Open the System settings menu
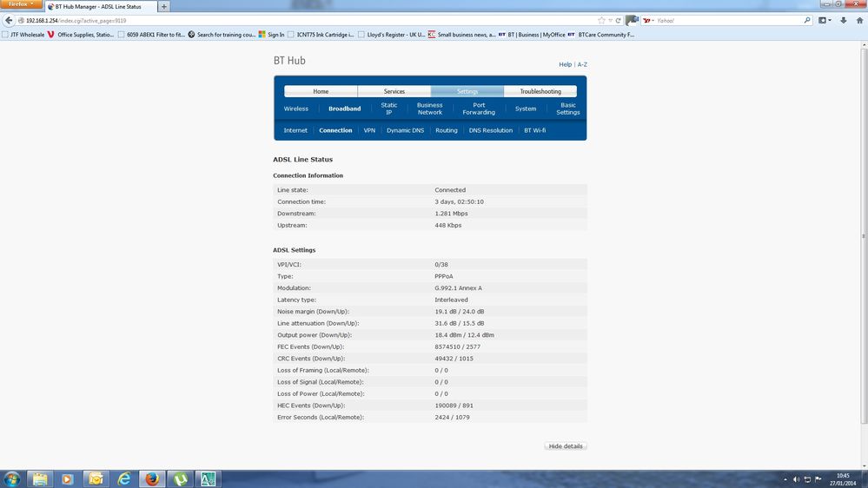 click(x=526, y=109)
